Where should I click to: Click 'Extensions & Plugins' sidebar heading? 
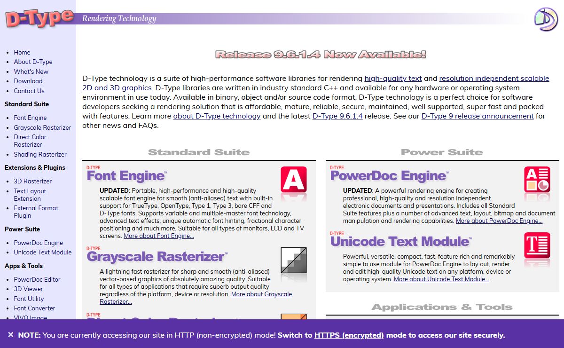click(35, 167)
